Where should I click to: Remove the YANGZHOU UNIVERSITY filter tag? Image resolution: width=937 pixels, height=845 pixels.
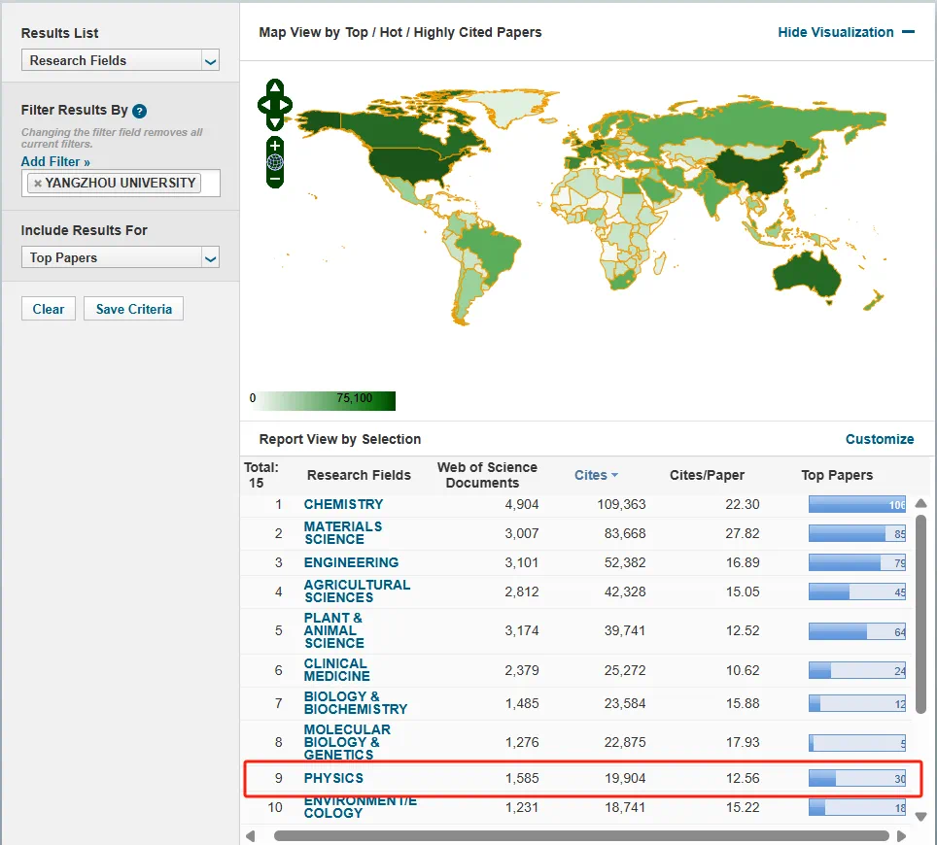[x=38, y=183]
